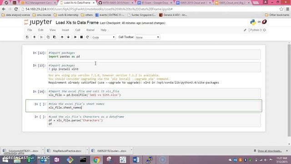Screen dimensions: 291x164
Task: Open the View menu
Action: [x=53, y=30]
